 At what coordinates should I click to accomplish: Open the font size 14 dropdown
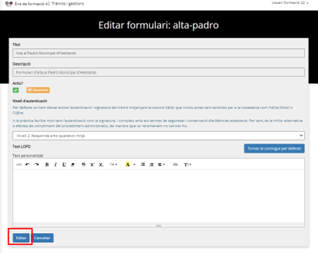tap(113, 164)
